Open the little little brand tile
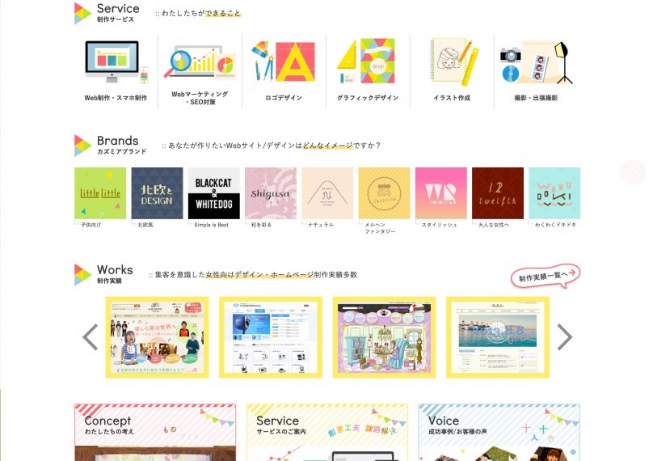 (100, 193)
